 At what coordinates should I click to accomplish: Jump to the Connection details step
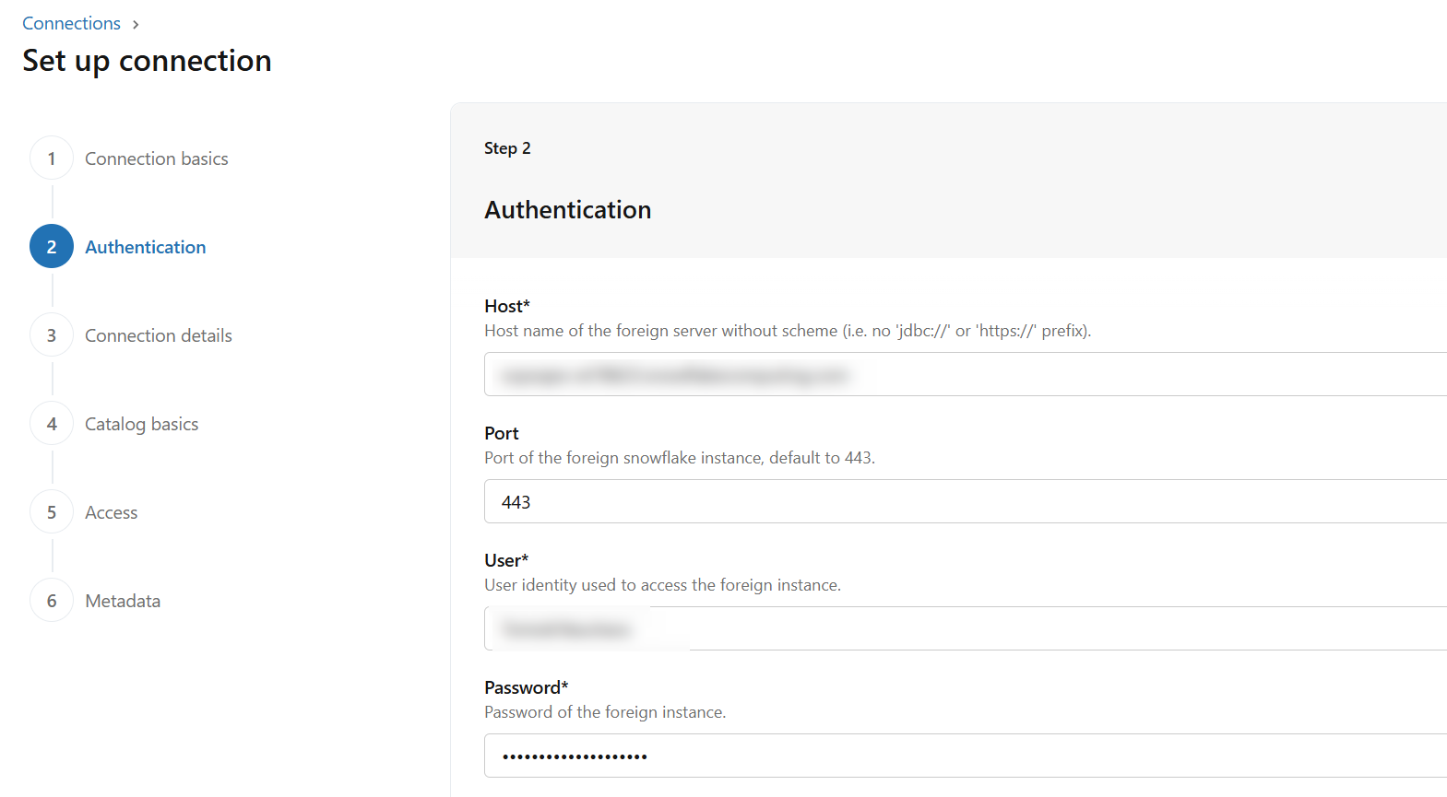pyautogui.click(x=158, y=335)
